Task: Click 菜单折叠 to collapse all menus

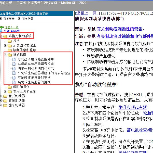Action: [28, 19]
